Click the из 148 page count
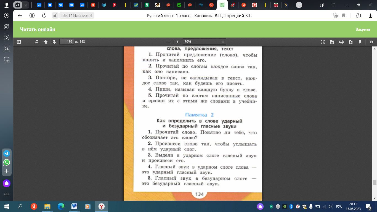Image resolution: width=377 pixels, height=212 pixels. 80,42
